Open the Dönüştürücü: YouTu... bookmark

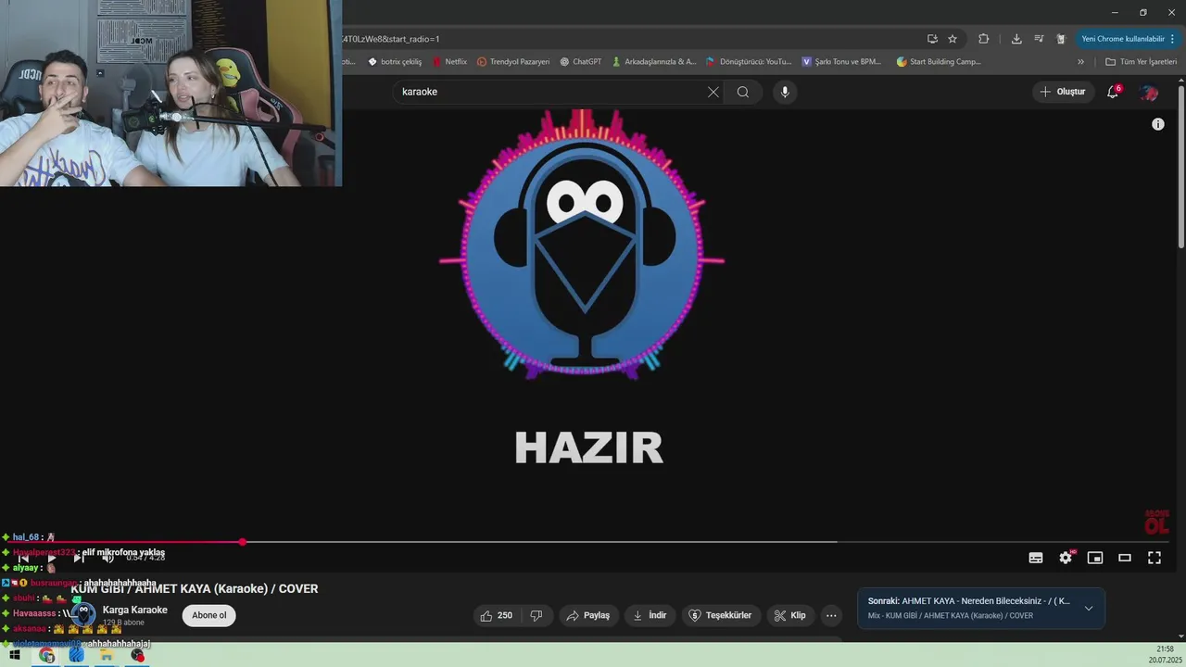point(749,62)
